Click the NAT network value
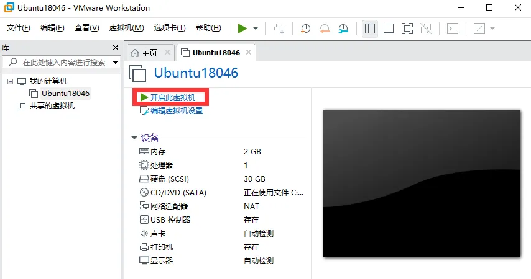 [251, 206]
